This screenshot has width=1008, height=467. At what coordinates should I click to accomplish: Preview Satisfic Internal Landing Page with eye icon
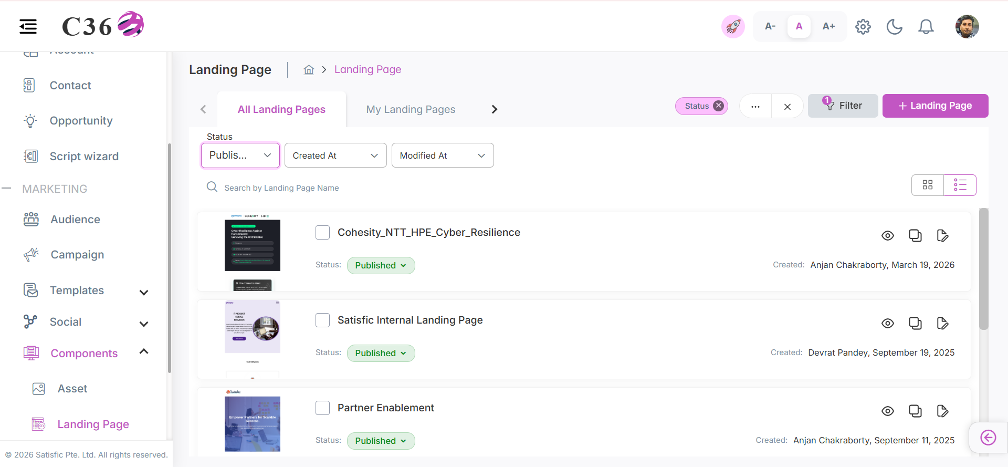pos(888,323)
